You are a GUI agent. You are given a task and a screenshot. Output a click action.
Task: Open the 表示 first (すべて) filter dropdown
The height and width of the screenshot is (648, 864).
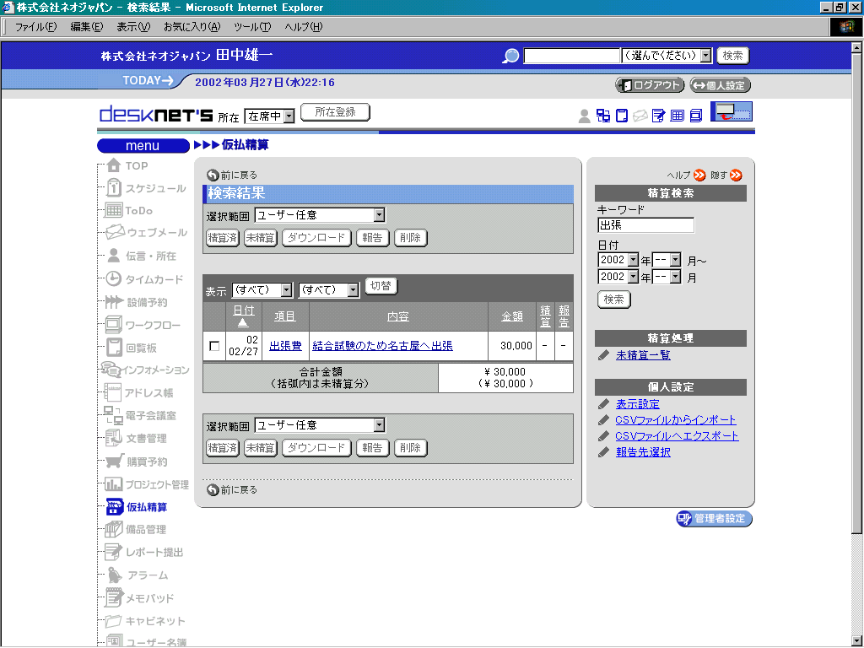pyautogui.click(x=286, y=290)
